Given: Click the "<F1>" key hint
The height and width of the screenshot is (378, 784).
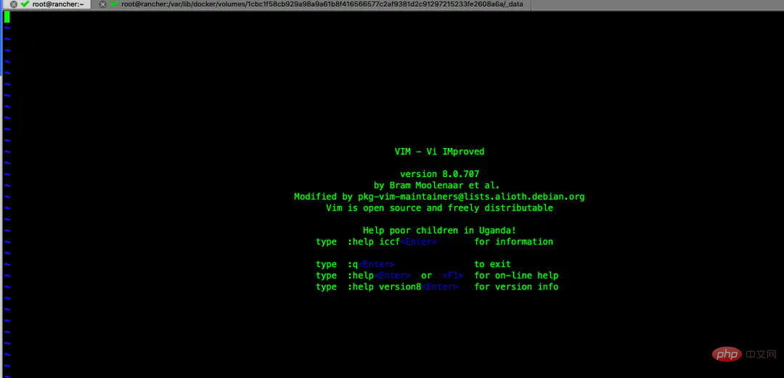Looking at the screenshot, I should (x=453, y=276).
